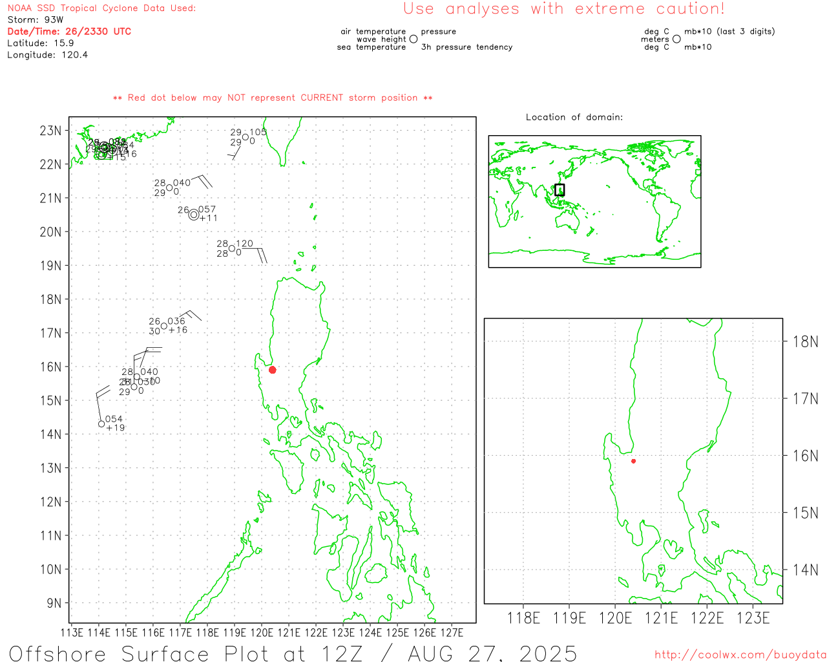Click the 127E longitude label

coord(452,632)
